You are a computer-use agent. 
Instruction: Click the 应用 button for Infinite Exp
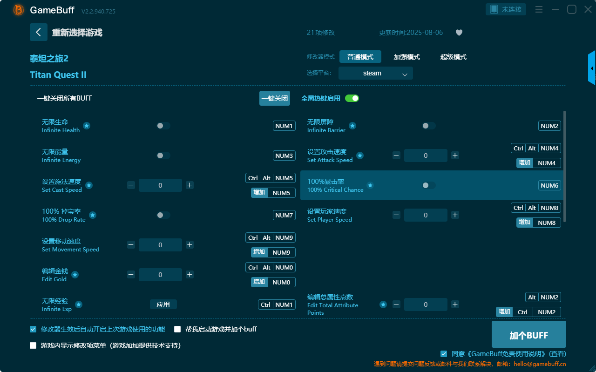pyautogui.click(x=163, y=304)
